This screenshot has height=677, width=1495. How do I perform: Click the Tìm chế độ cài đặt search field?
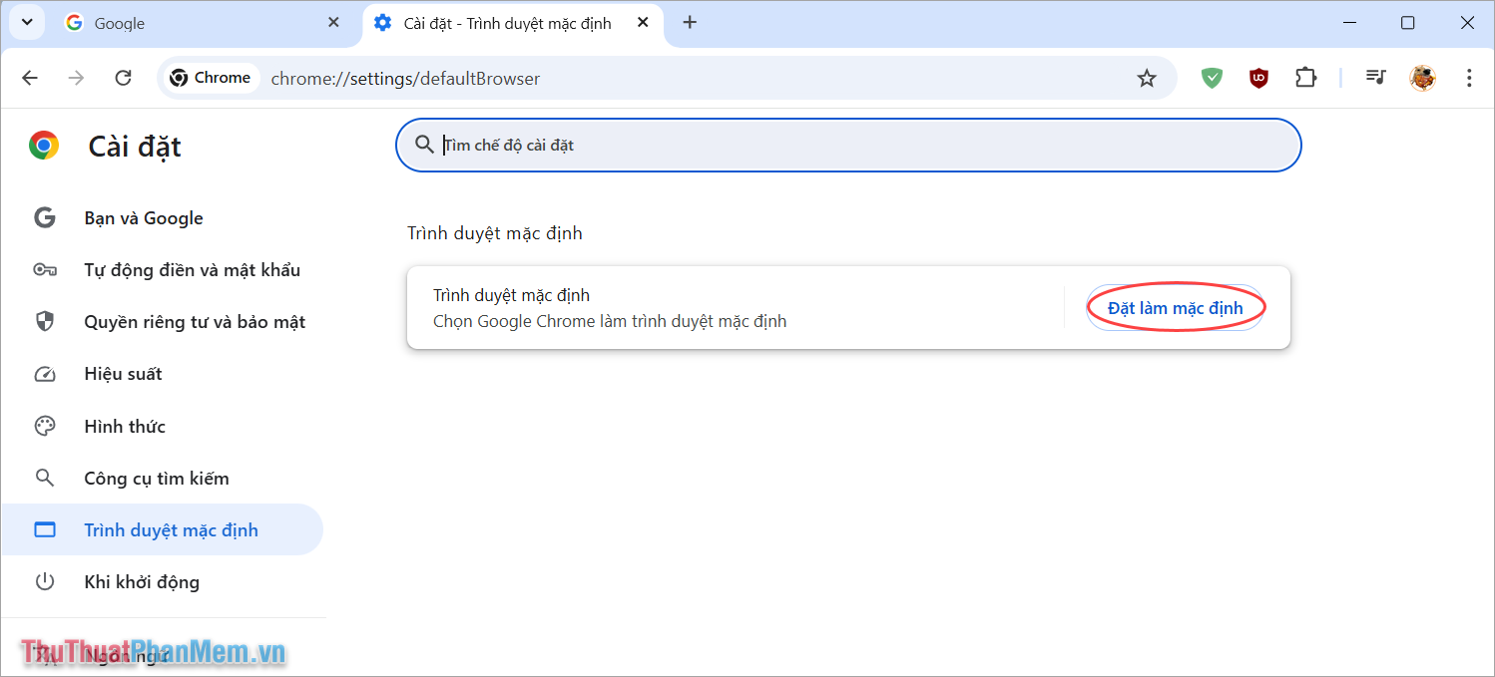pyautogui.click(x=848, y=145)
